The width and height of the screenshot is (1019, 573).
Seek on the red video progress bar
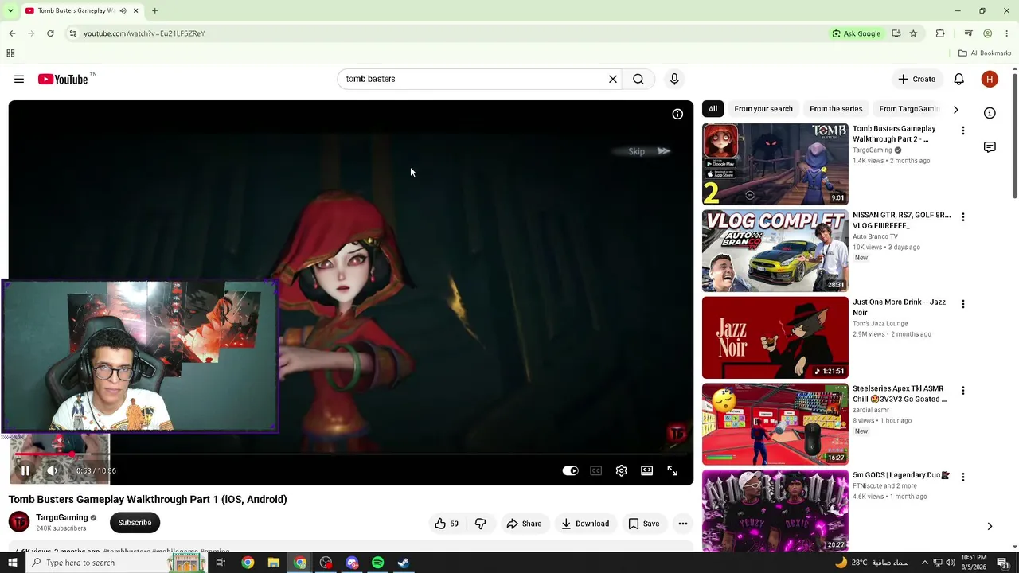350,454
